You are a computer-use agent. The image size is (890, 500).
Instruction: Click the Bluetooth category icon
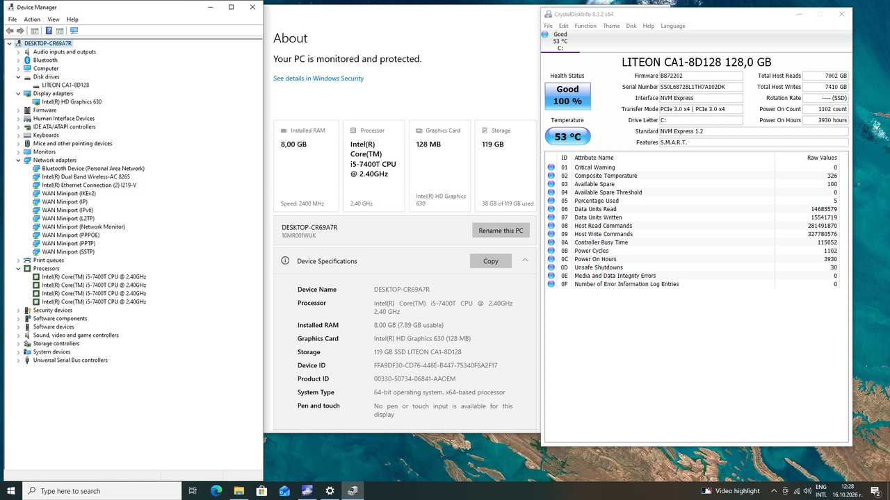click(27, 60)
